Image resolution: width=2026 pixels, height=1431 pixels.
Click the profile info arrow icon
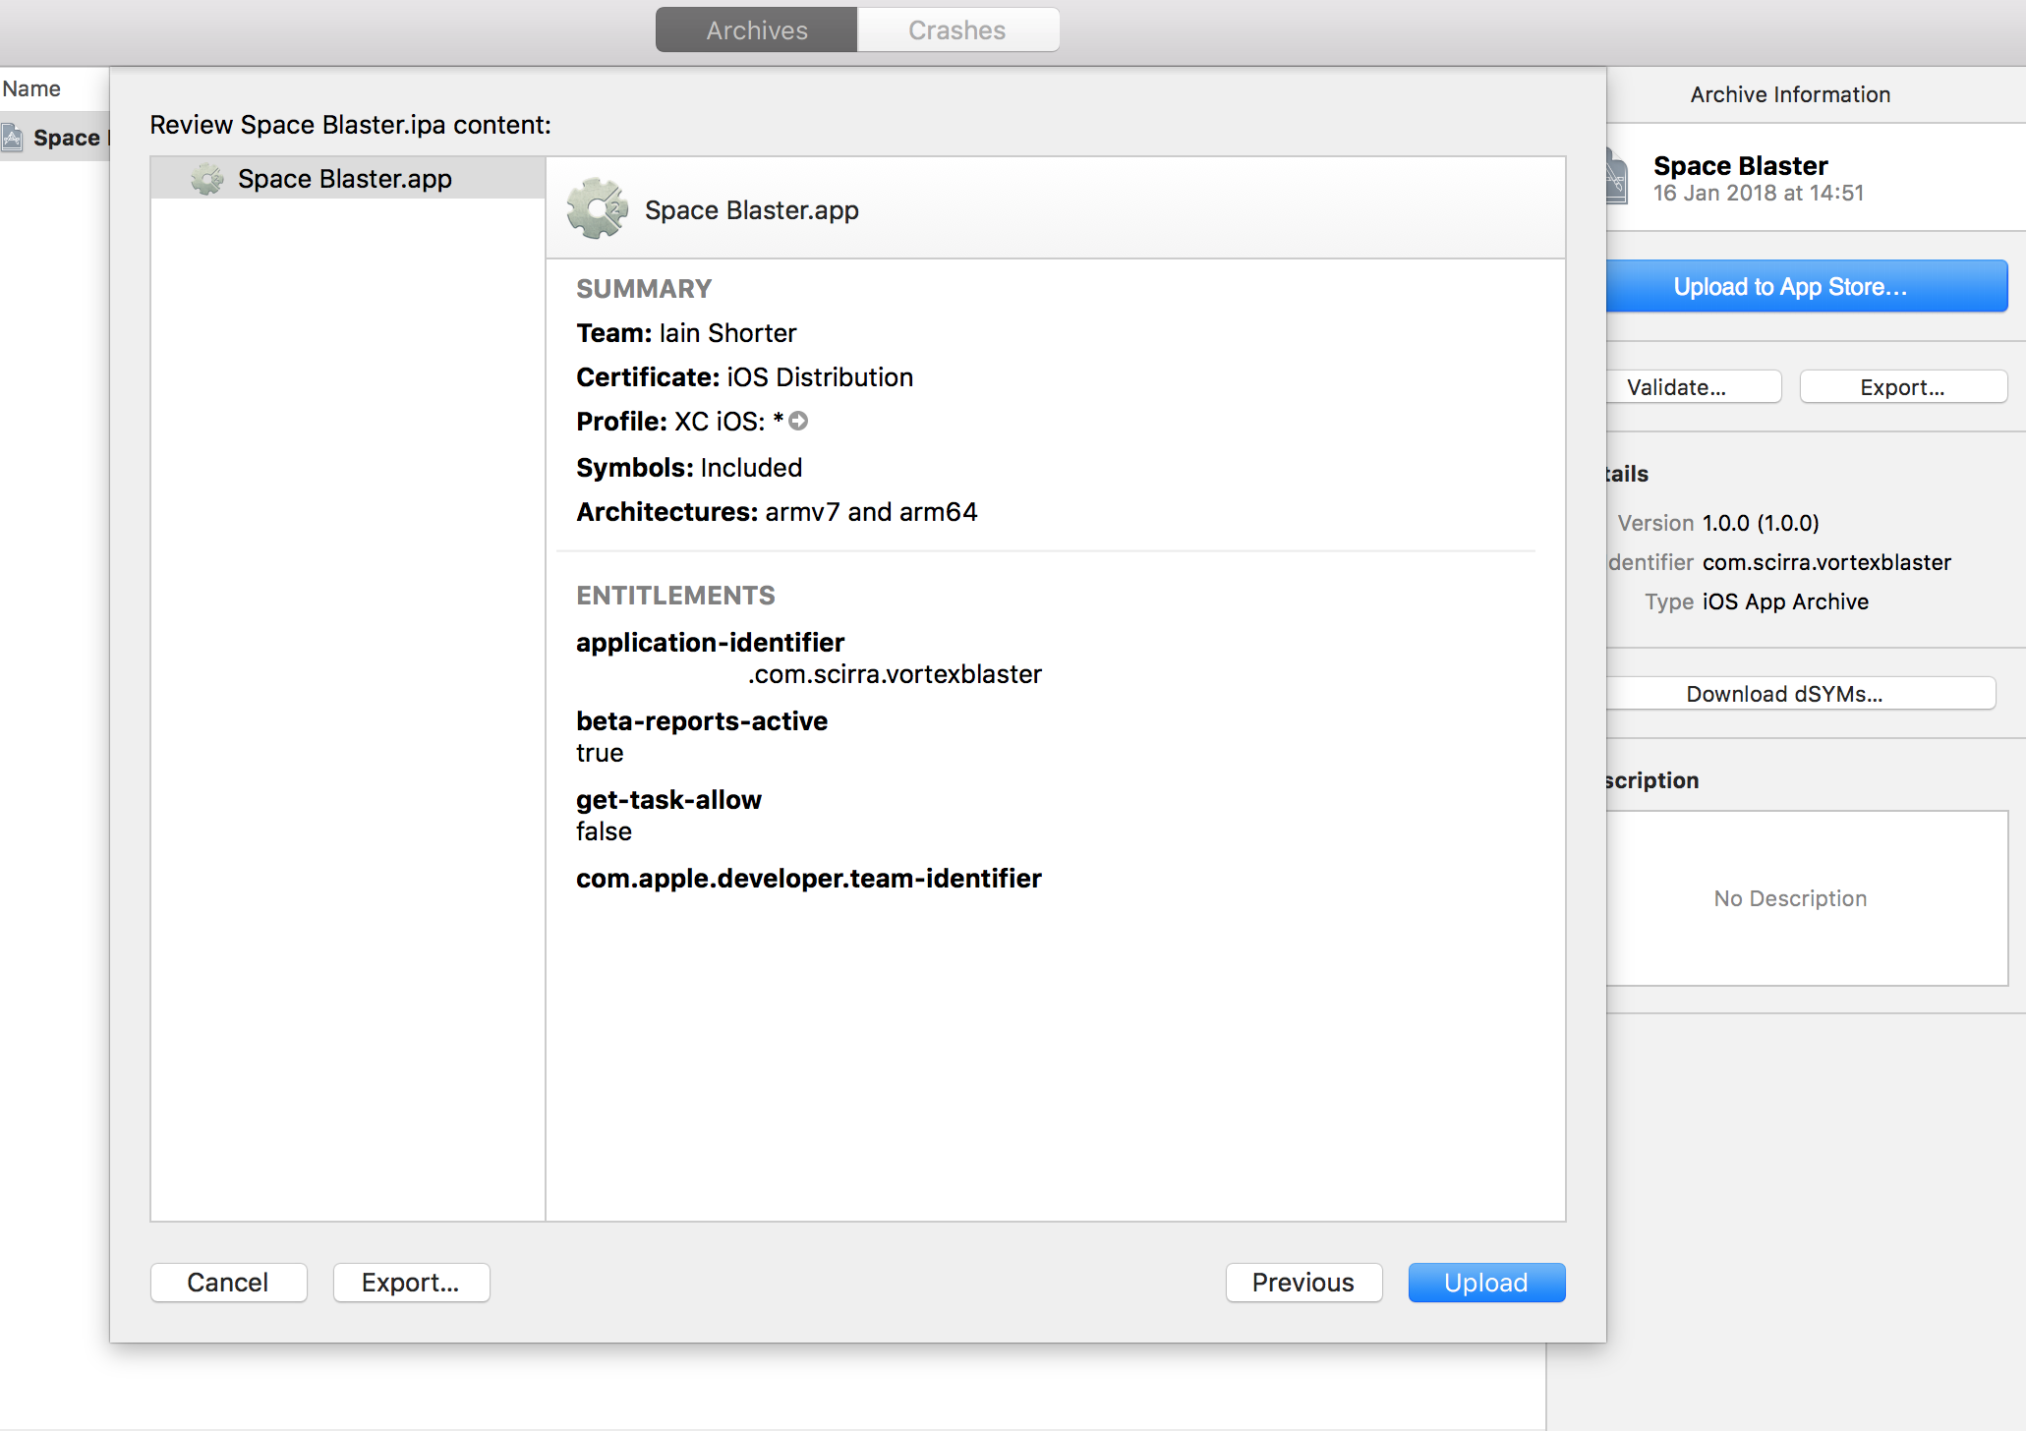click(798, 421)
